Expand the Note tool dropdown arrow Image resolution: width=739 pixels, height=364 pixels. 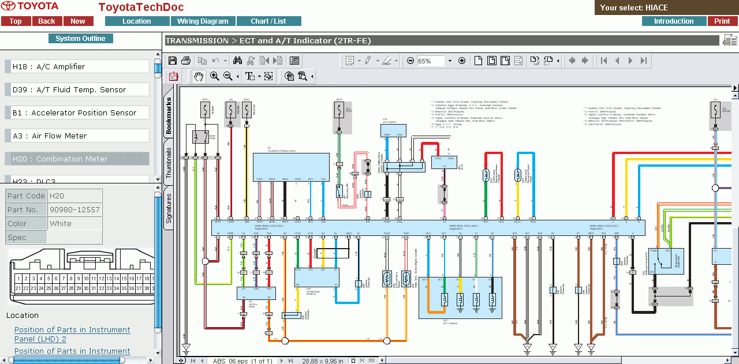(359, 61)
